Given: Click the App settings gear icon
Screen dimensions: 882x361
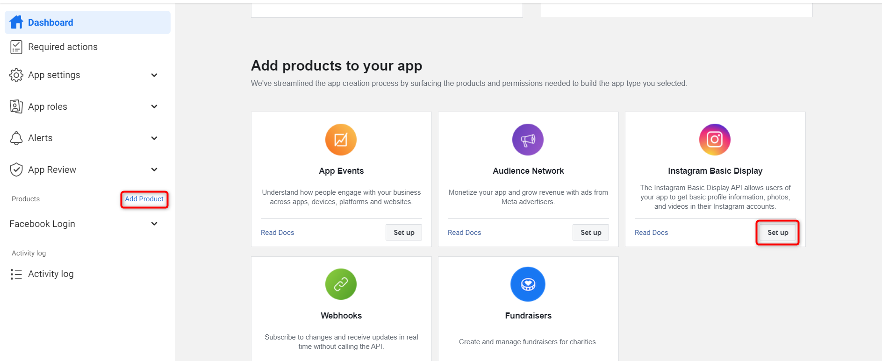Looking at the screenshot, I should click(x=16, y=75).
